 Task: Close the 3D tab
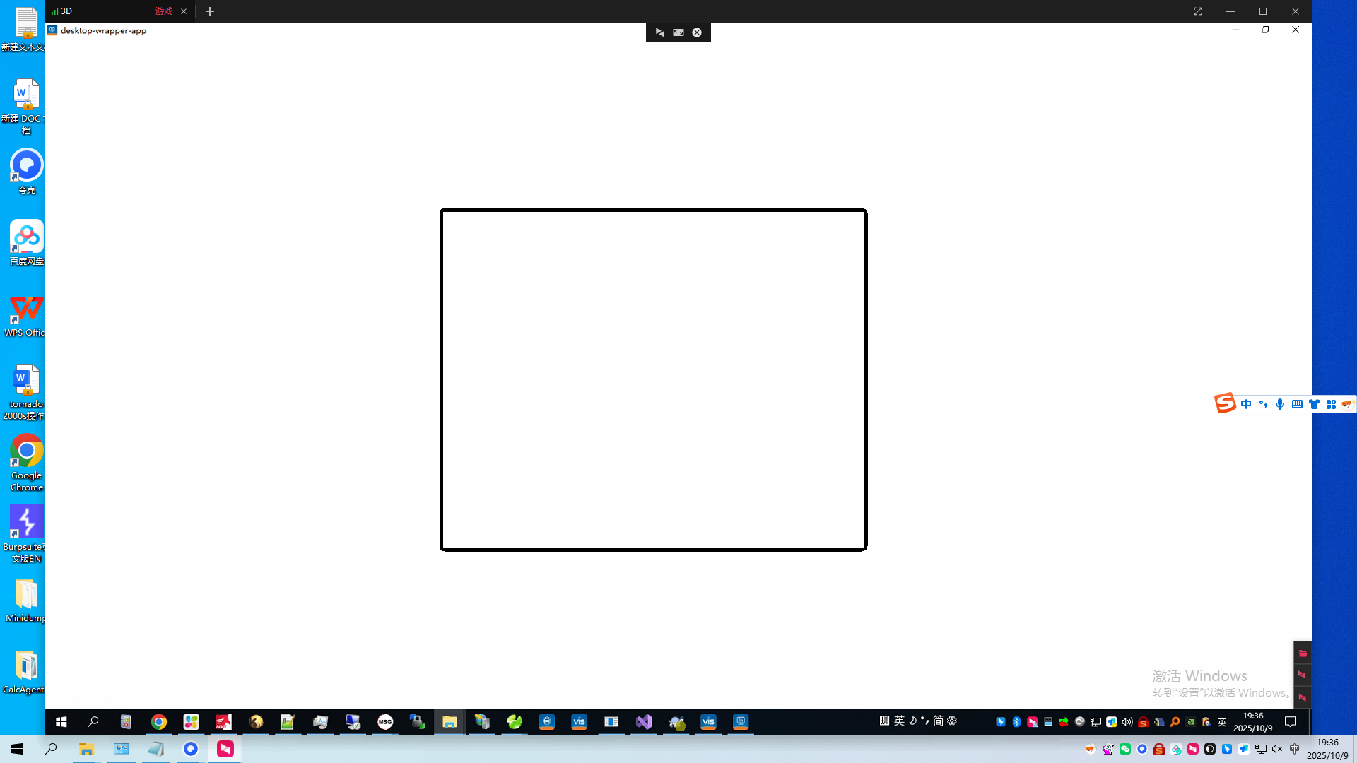click(184, 11)
